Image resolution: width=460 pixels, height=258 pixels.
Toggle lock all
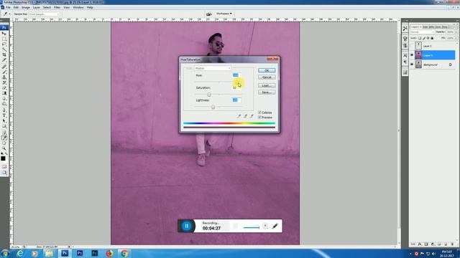[x=432, y=38]
